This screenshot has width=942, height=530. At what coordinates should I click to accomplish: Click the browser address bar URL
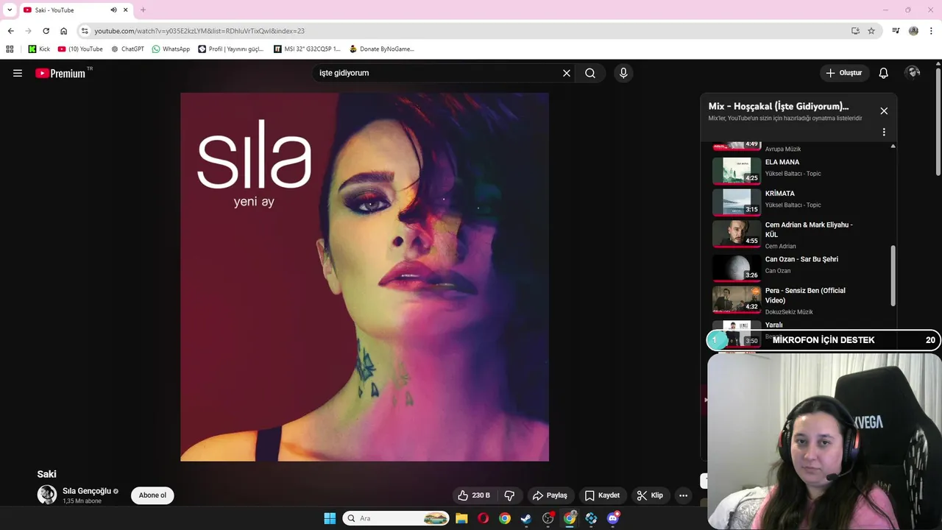(199, 31)
